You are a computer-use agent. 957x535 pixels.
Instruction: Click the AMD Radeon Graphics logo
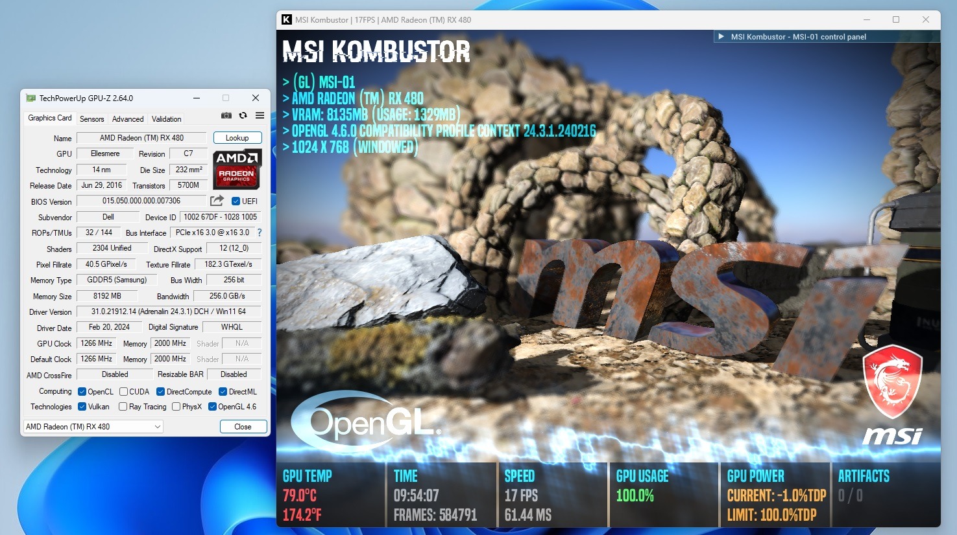237,168
